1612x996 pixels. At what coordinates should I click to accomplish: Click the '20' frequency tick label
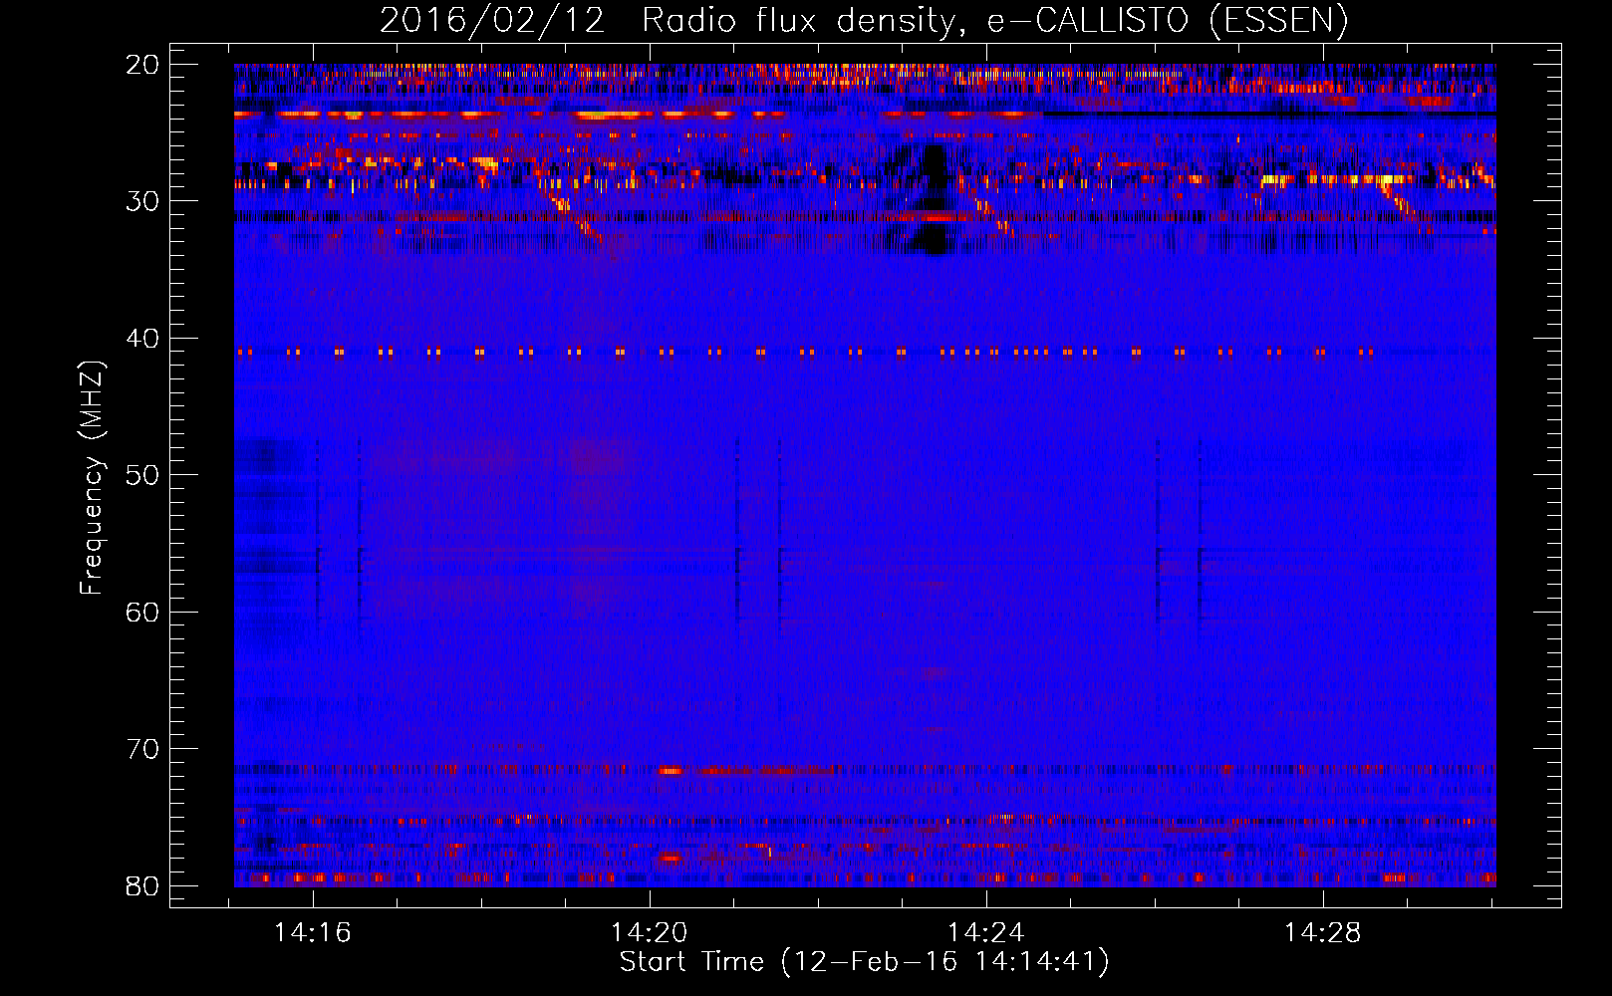pos(142,65)
